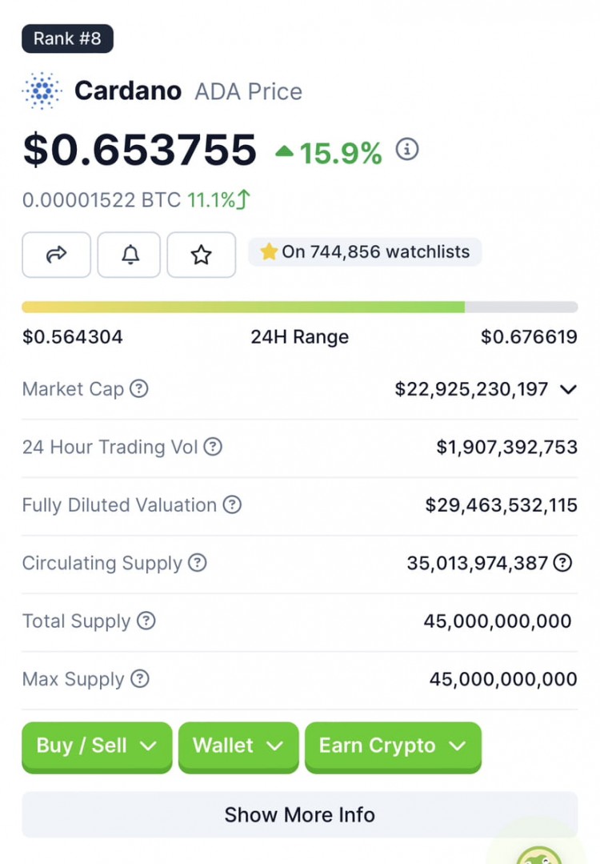Click help icon beside Circulating Supply label
The height and width of the screenshot is (864, 600).
[197, 563]
